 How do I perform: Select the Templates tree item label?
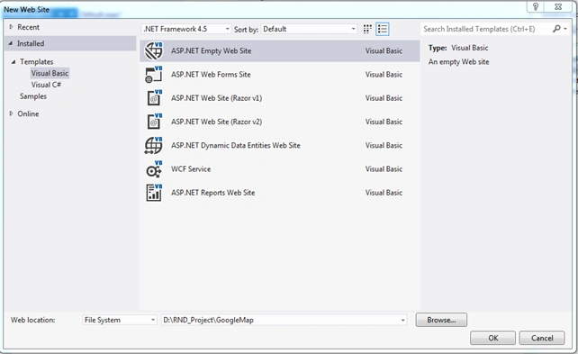coord(37,62)
